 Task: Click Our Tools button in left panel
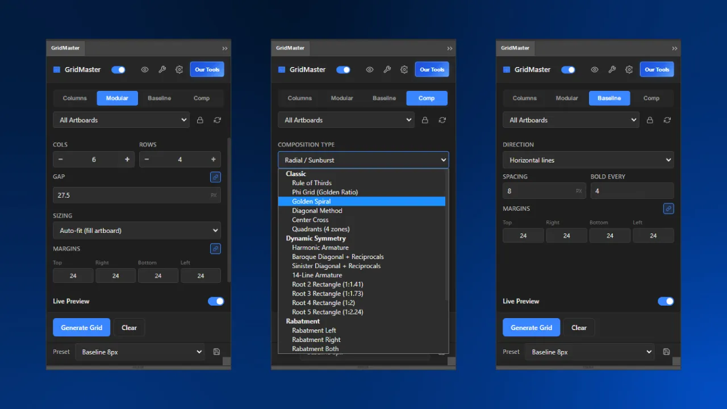(207, 70)
